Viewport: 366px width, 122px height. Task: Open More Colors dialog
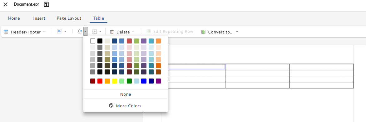point(126,106)
